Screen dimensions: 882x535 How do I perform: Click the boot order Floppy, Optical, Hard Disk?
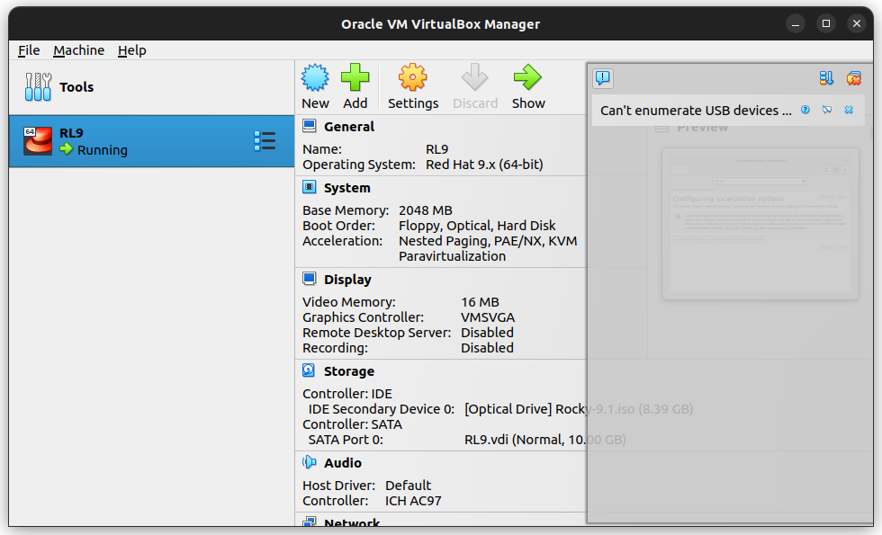point(477,226)
